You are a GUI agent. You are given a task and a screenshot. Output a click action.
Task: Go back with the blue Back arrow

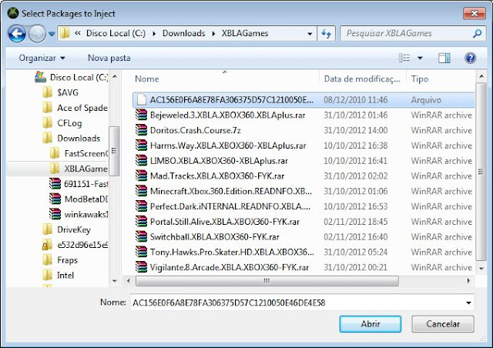17,33
